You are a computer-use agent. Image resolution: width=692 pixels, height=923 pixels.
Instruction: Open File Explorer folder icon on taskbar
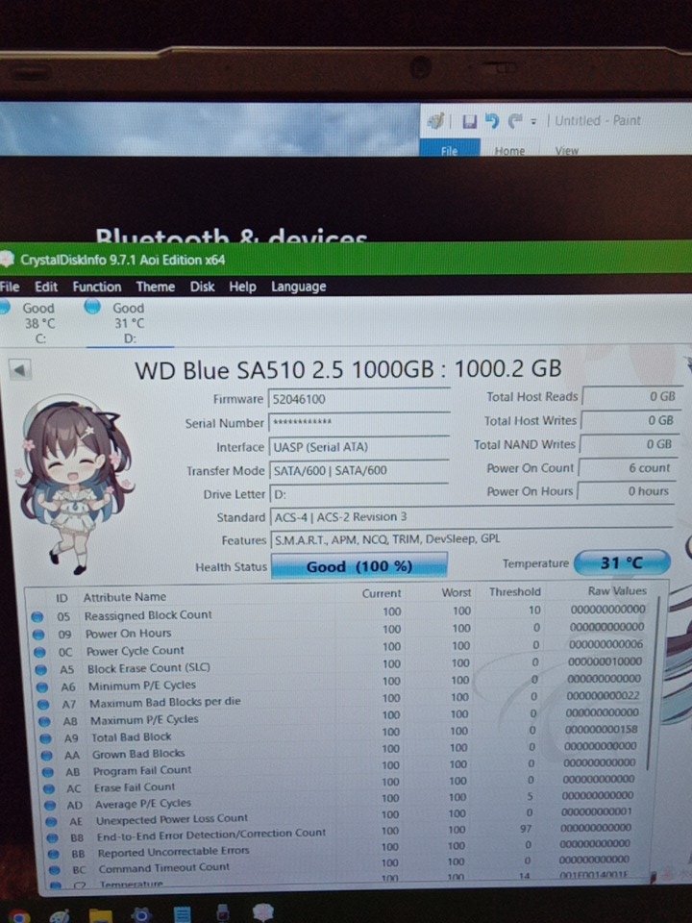pos(100,915)
